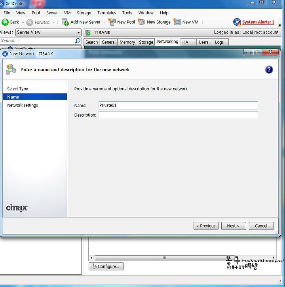Open the Back history dropdown arrow
This screenshot has width=285, height=287.
click(x=23, y=22)
